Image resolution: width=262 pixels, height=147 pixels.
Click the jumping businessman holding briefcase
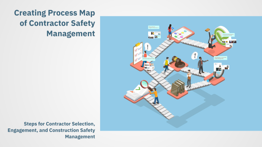[x=211, y=39]
